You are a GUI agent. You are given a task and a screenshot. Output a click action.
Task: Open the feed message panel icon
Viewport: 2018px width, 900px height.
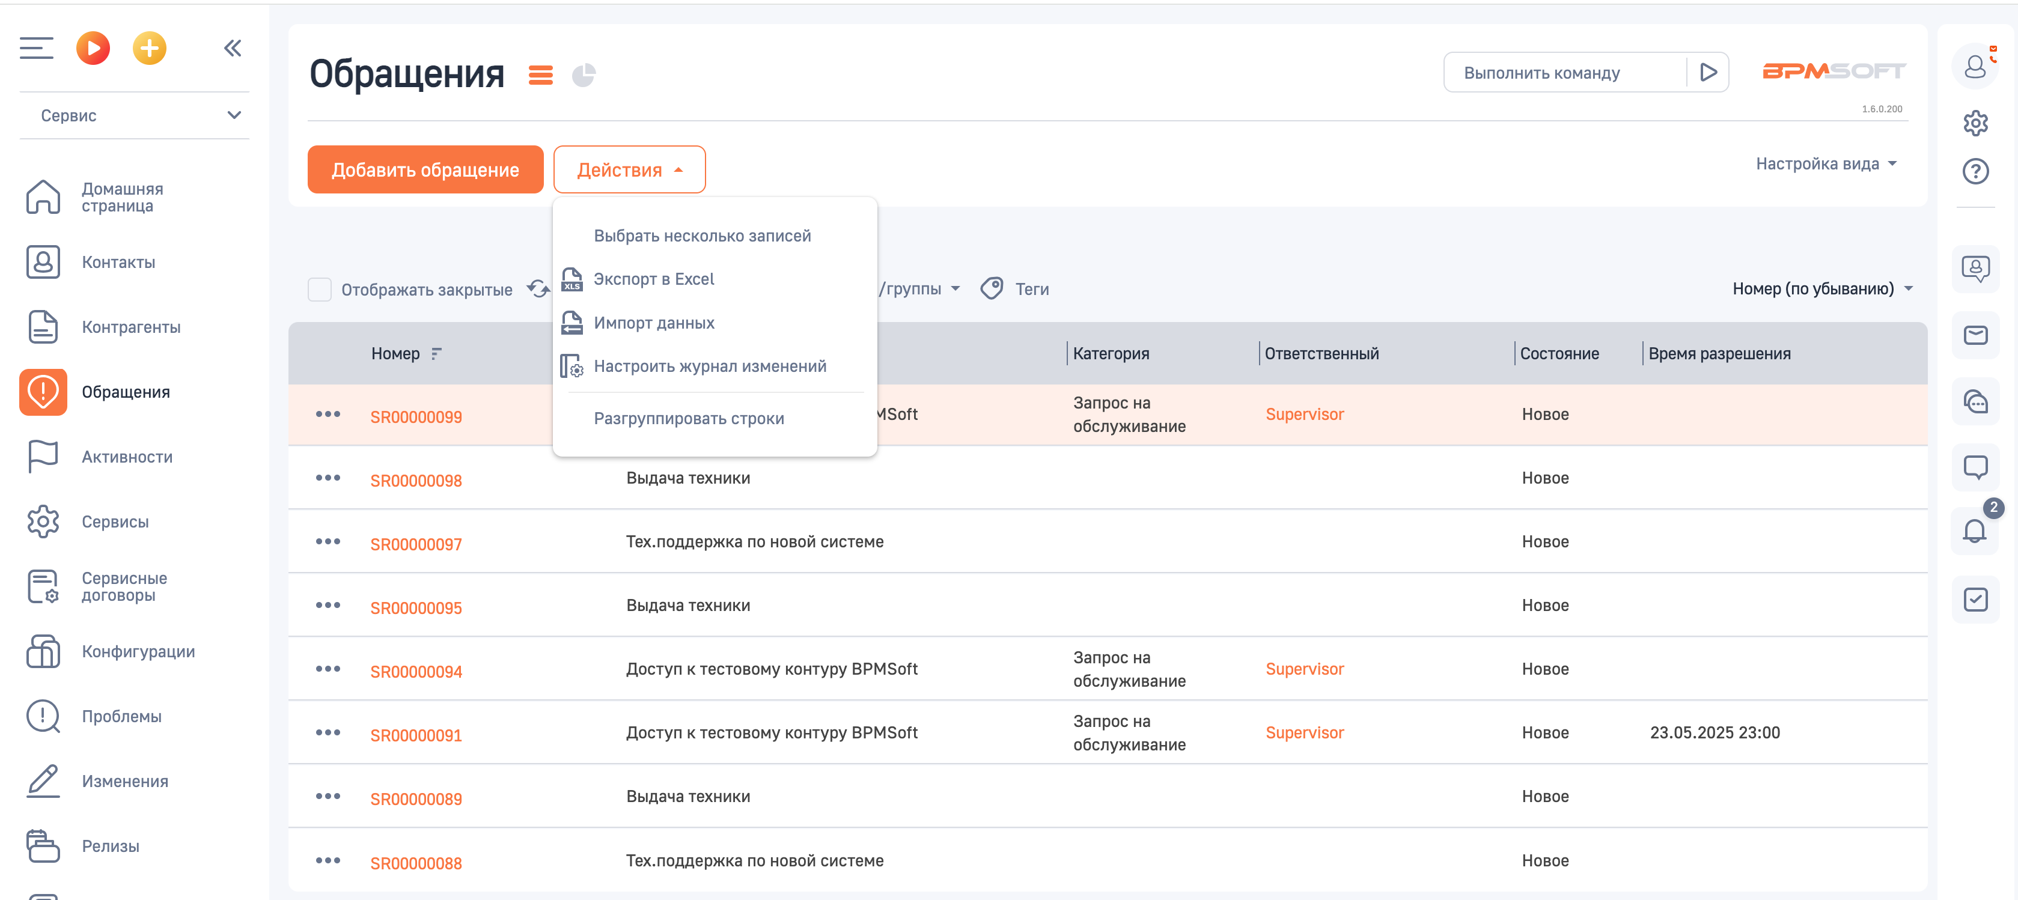(1975, 467)
